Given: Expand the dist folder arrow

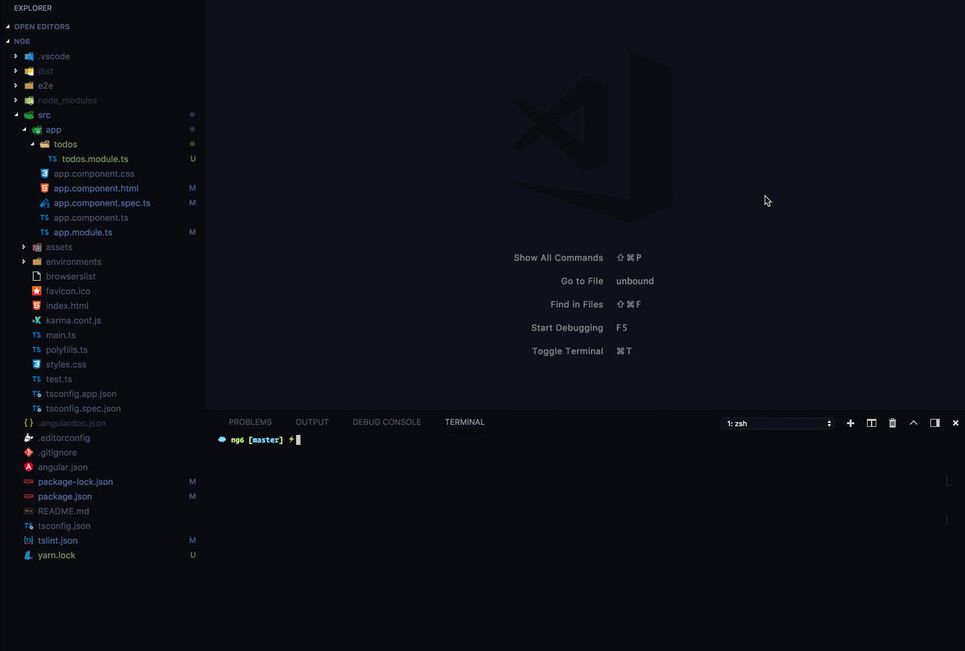Looking at the screenshot, I should (16, 71).
